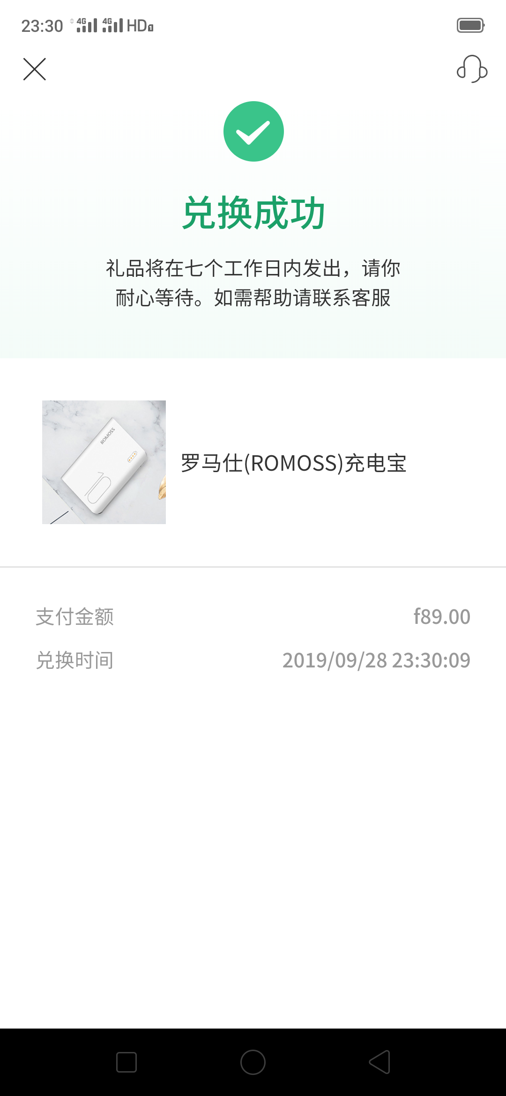
Task: Tap 如需帮助请联系客服 help text
Action: pyautogui.click(x=302, y=298)
